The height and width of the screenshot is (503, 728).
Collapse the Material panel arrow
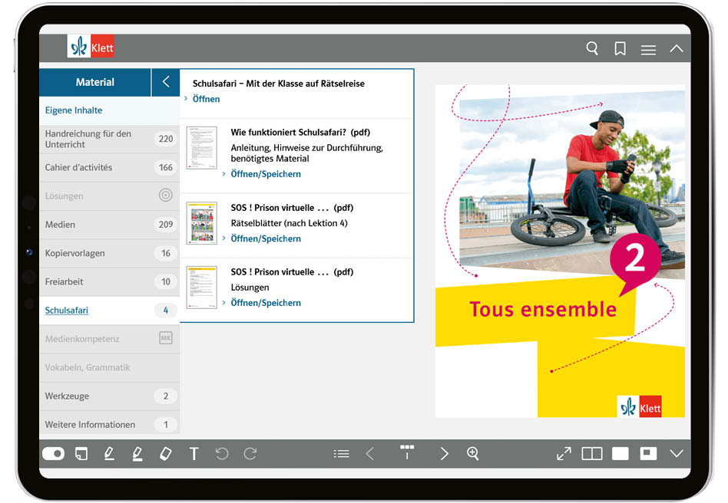166,82
